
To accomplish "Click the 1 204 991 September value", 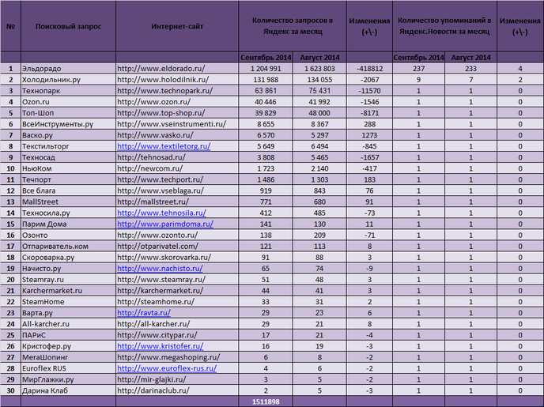I will (266, 69).
